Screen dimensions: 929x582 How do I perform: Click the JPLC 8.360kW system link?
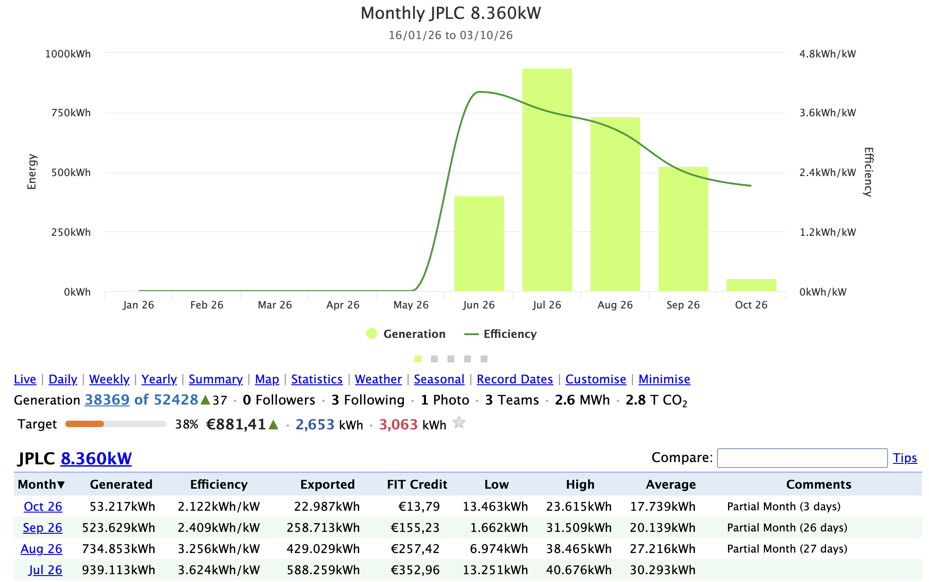tap(96, 458)
